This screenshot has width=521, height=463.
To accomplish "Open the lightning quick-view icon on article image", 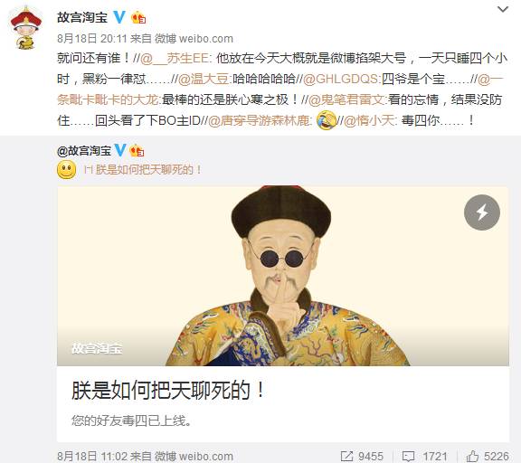I will [482, 213].
